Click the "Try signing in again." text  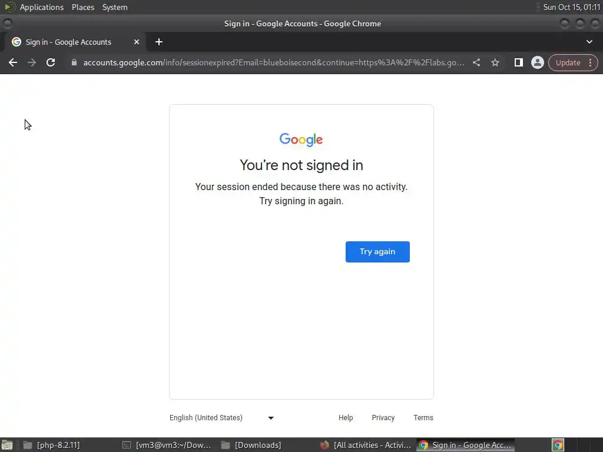301,201
